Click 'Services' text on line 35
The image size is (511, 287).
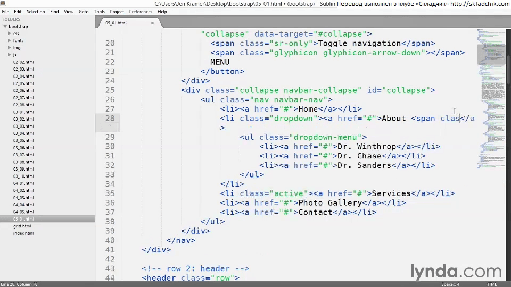tap(391, 193)
